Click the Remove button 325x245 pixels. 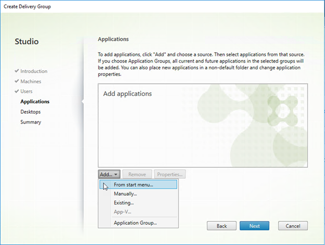pos(137,174)
